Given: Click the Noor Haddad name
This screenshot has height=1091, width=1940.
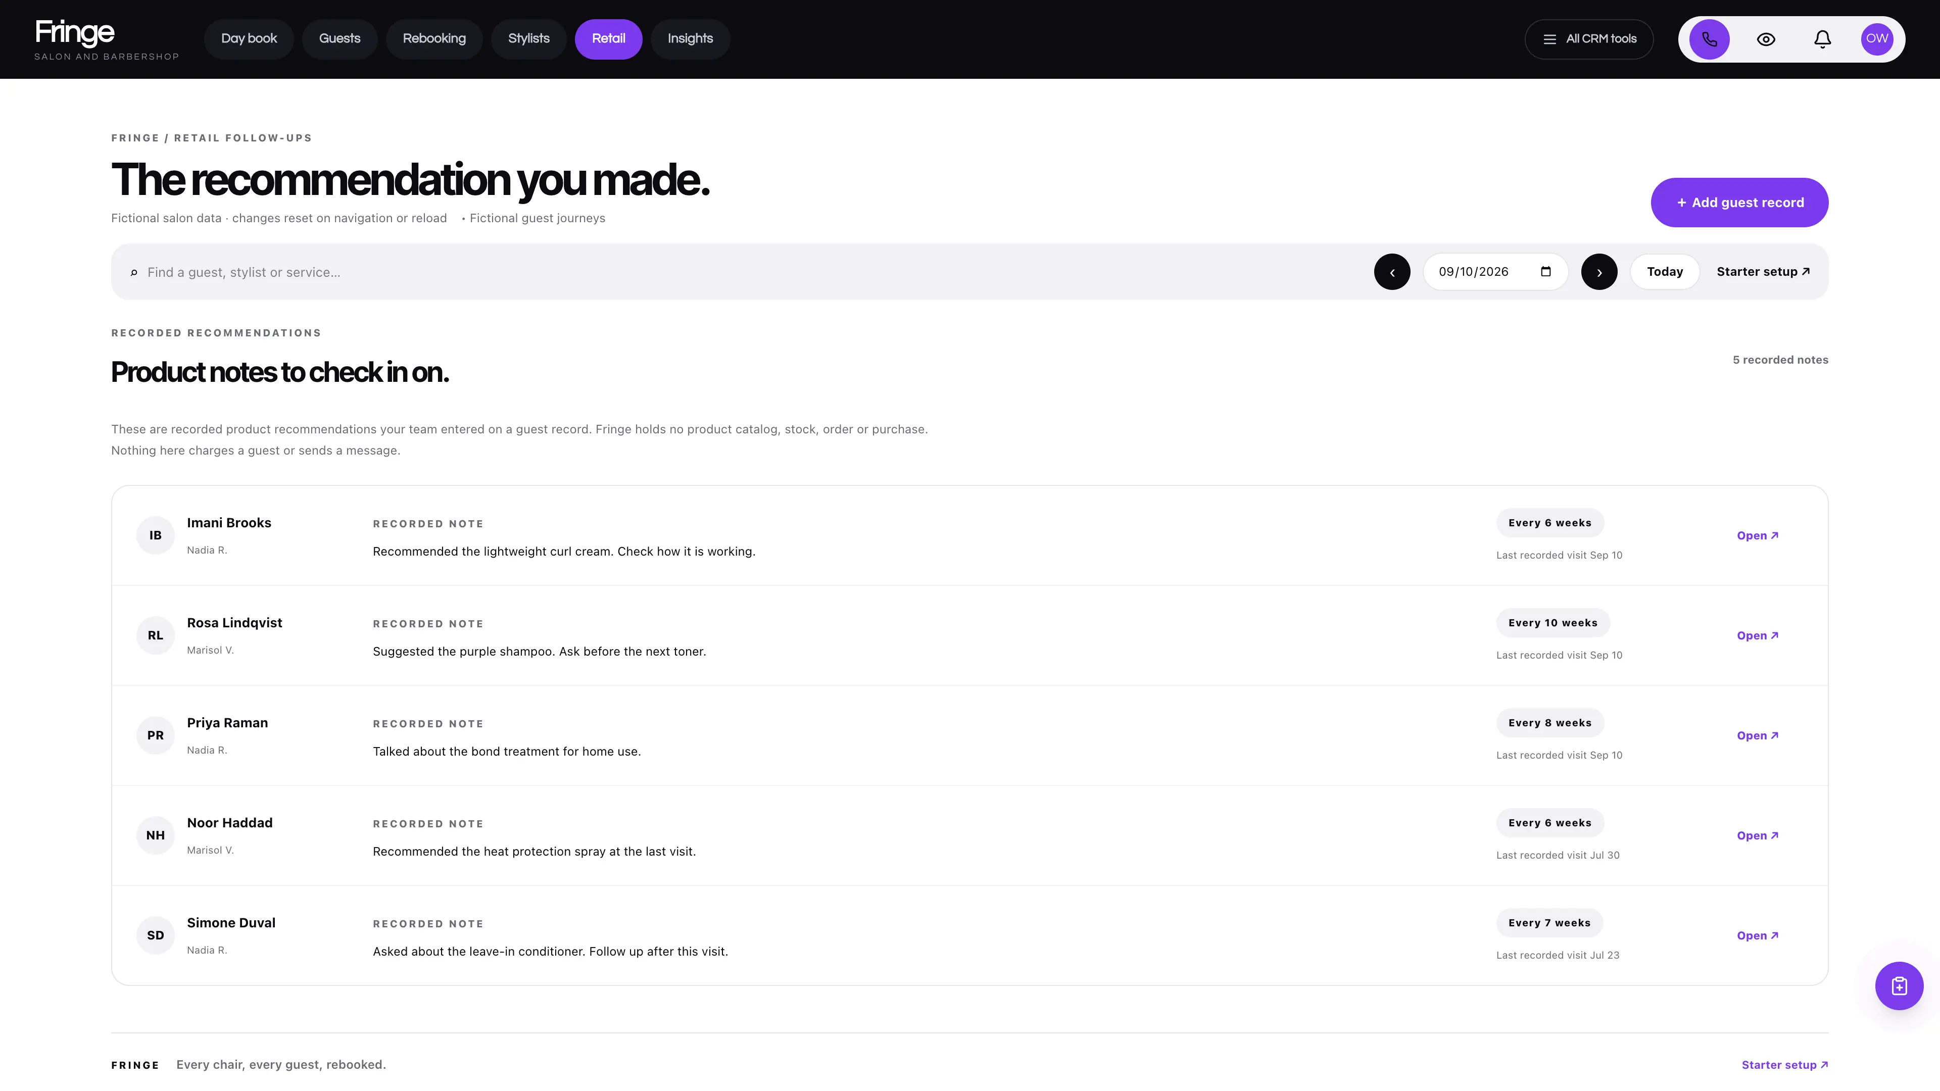Looking at the screenshot, I should point(230,823).
